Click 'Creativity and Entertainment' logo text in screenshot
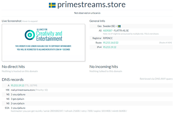The image size is (175, 114). (49, 36)
